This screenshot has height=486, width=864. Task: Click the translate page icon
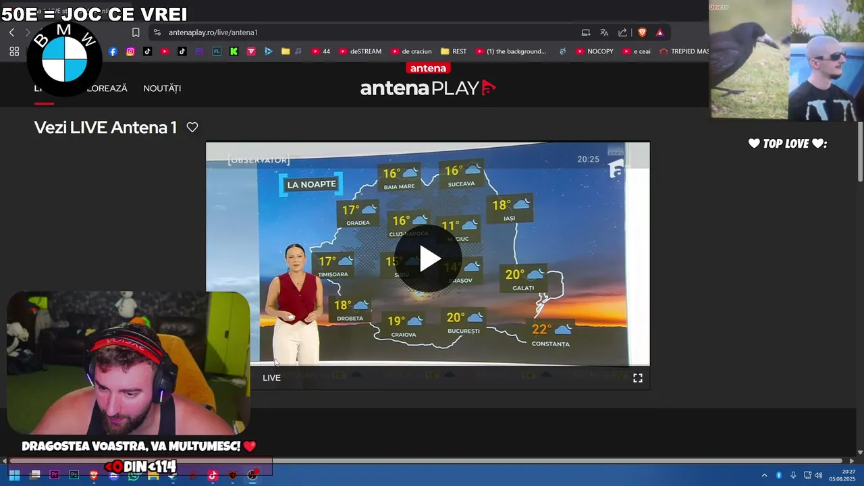(x=604, y=32)
